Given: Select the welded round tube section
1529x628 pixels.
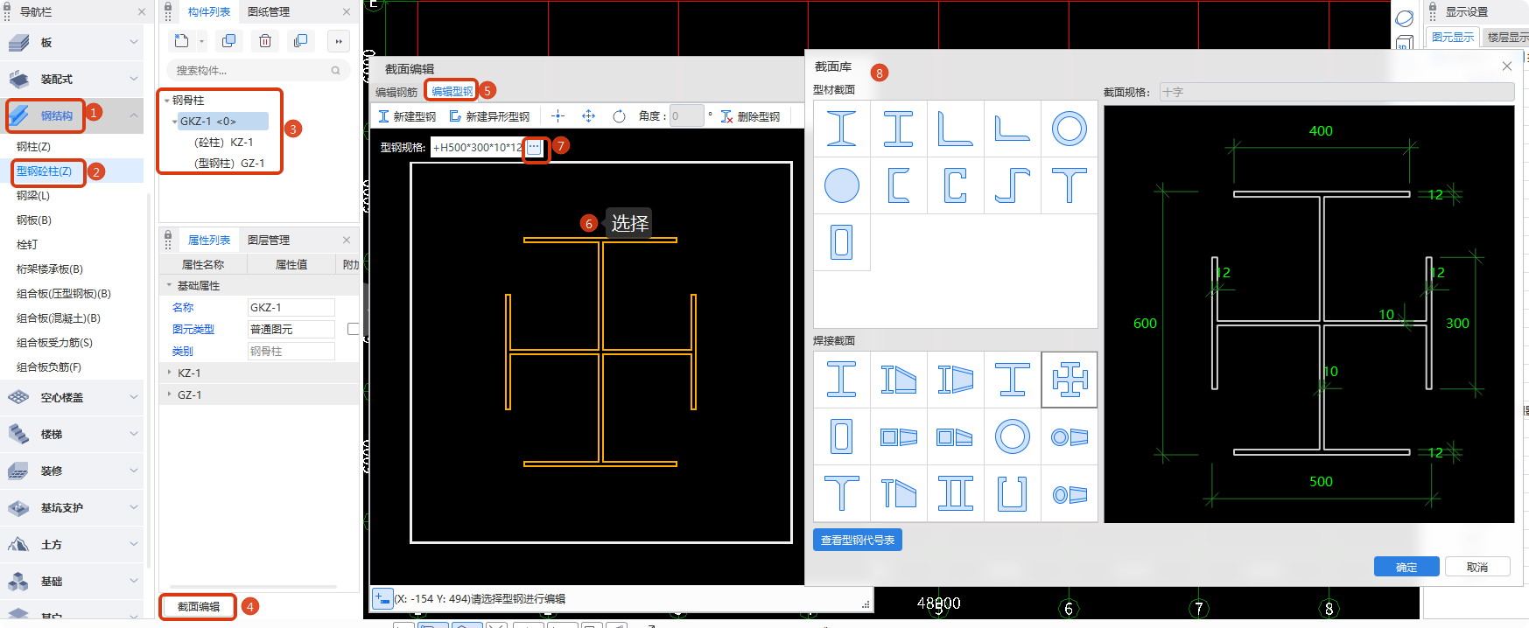Looking at the screenshot, I should [1013, 436].
